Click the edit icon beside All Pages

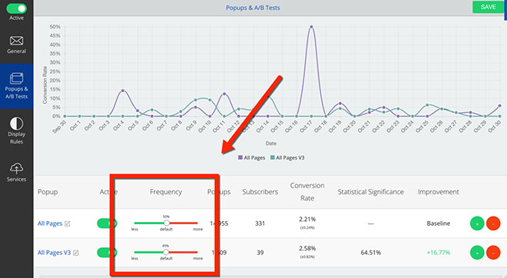click(x=68, y=223)
